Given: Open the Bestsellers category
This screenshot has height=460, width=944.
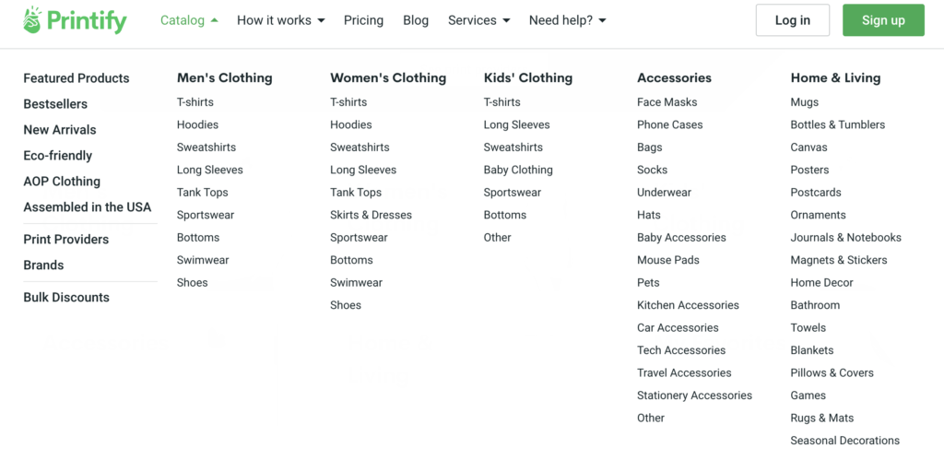Looking at the screenshot, I should 55,104.
